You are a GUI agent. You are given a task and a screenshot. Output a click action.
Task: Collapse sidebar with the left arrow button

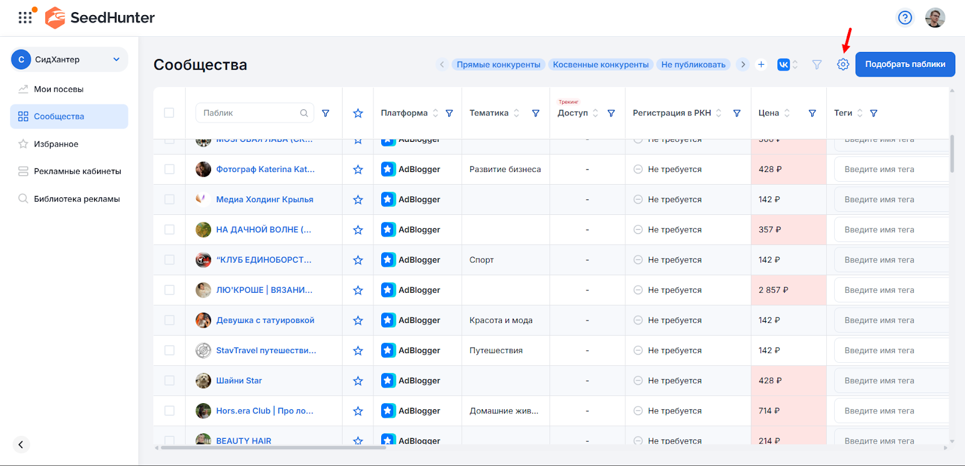click(x=21, y=445)
